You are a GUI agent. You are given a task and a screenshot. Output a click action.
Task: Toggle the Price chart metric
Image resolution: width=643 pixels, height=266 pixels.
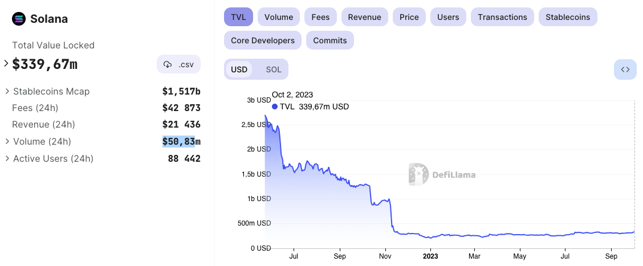[x=409, y=17]
